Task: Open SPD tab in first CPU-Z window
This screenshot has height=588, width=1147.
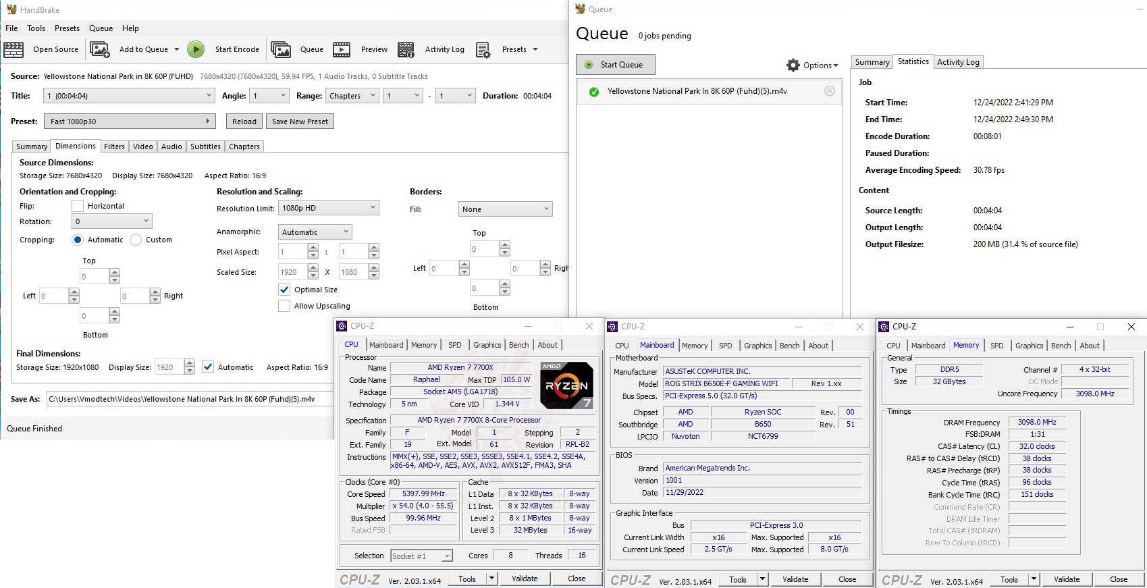Action: coord(455,345)
